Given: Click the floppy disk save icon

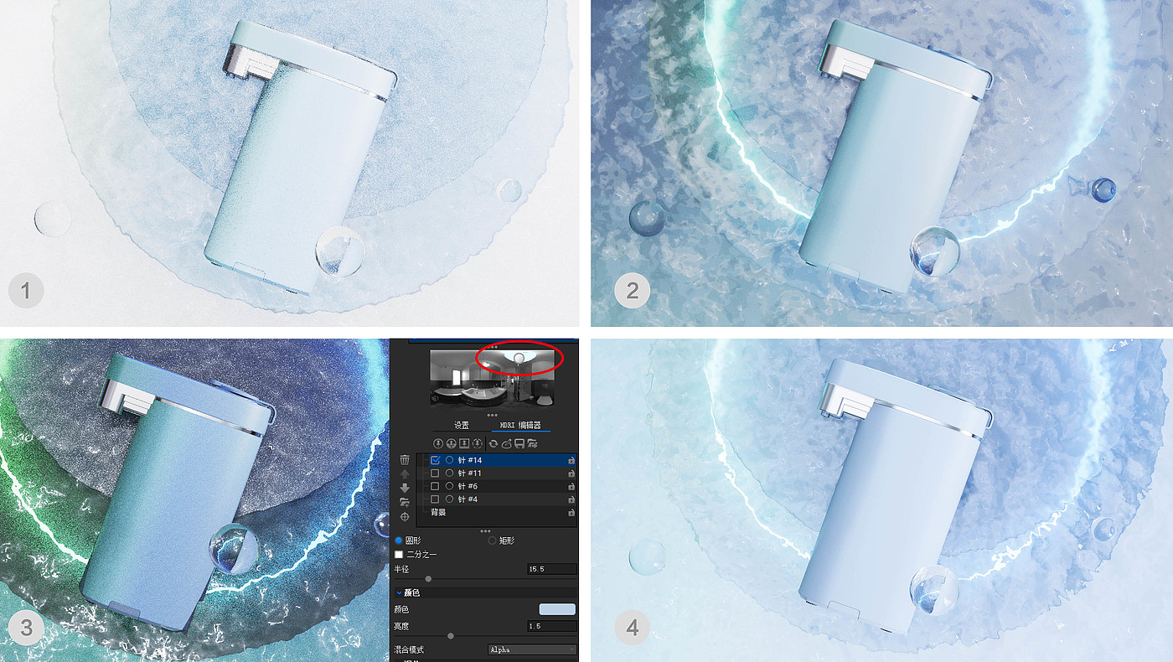Looking at the screenshot, I should (519, 442).
